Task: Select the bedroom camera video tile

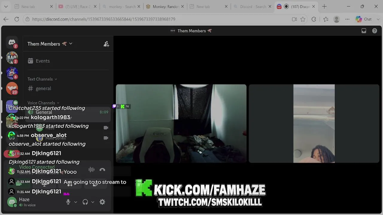Action: click(x=181, y=124)
